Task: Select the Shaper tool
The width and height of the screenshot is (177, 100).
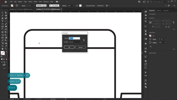Action: point(2,27)
